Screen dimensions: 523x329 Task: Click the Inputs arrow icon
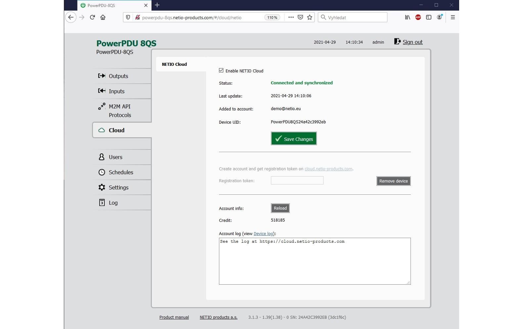(102, 91)
